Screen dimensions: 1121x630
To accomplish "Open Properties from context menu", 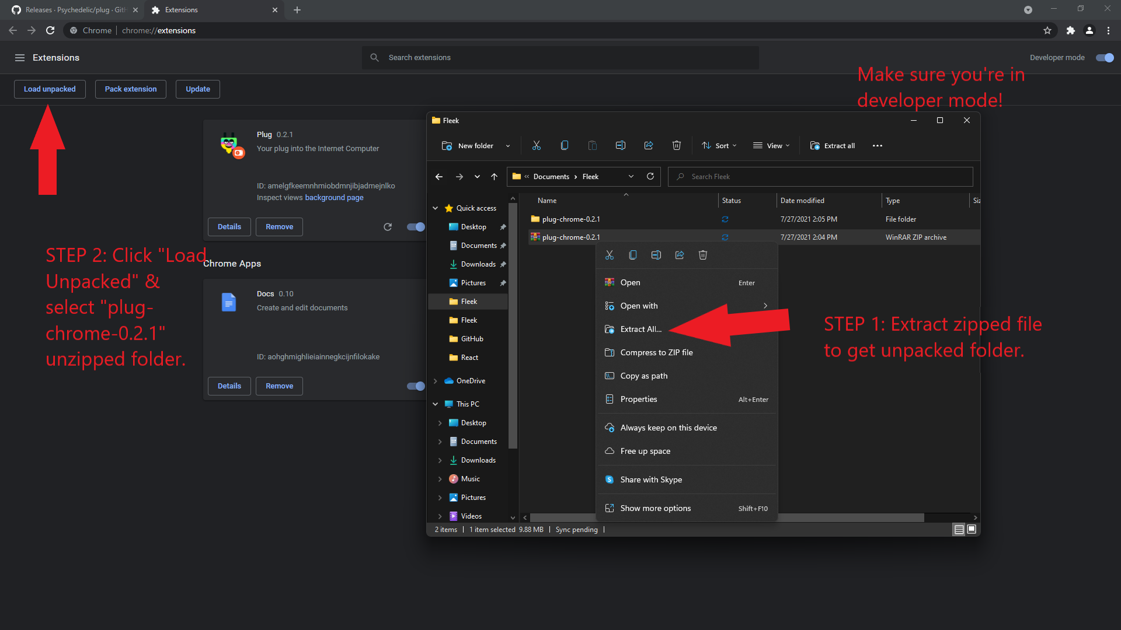I will [x=687, y=399].
